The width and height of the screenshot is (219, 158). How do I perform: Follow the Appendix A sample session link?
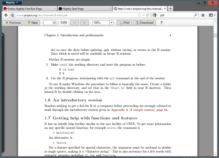[139, 110]
